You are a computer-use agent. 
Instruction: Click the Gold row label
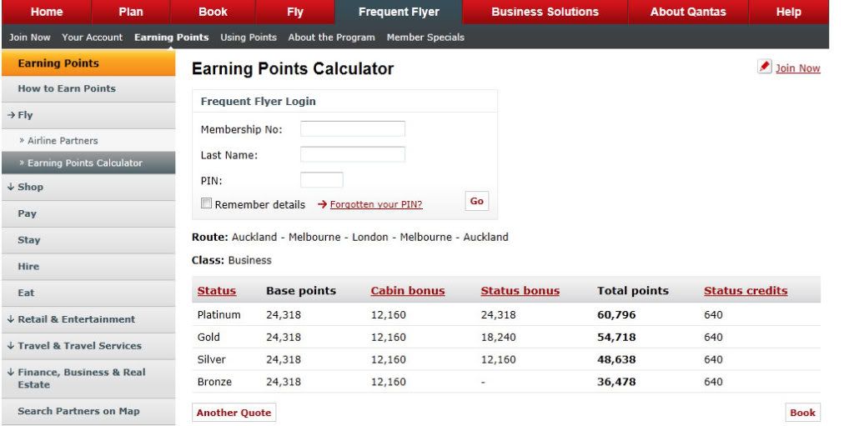coord(208,337)
